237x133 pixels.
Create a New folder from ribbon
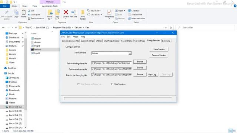pyautogui.click(x=83, y=15)
